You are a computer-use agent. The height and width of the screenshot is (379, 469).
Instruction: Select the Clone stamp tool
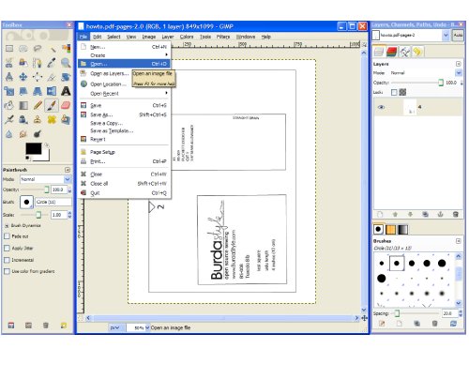pos(38,119)
